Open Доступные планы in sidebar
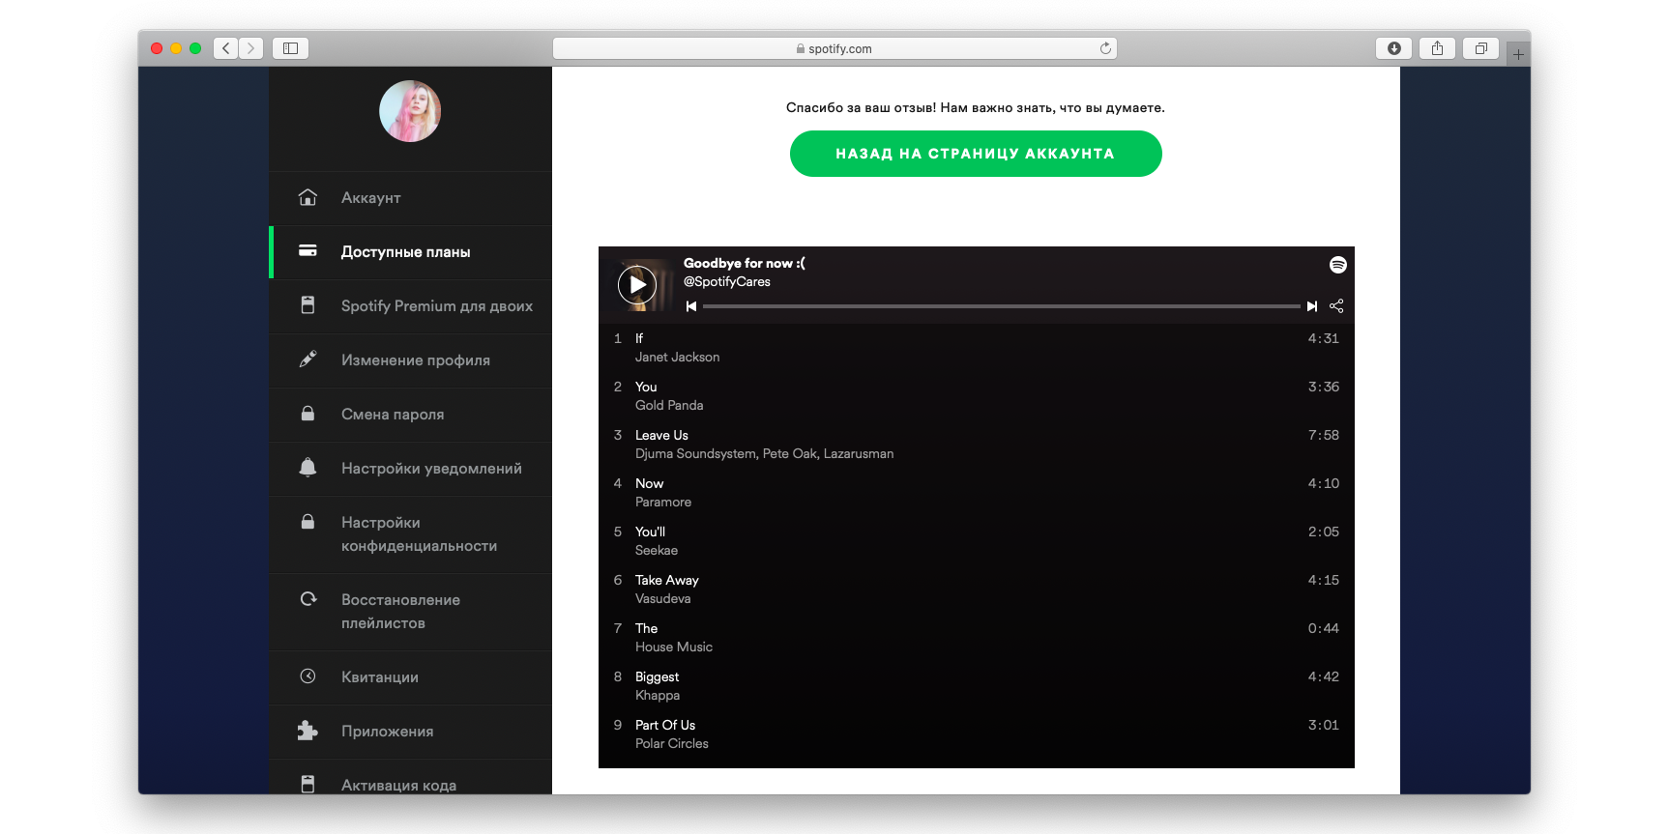The image size is (1669, 834). click(x=411, y=252)
